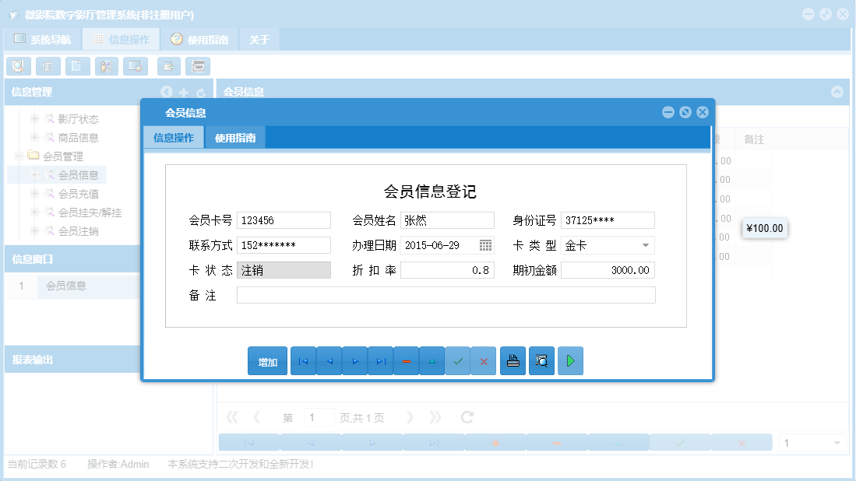Open print preview in the member dialog
This screenshot has height=481, width=856.
(541, 360)
